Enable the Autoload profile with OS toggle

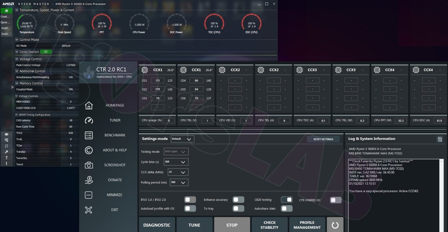(190, 208)
